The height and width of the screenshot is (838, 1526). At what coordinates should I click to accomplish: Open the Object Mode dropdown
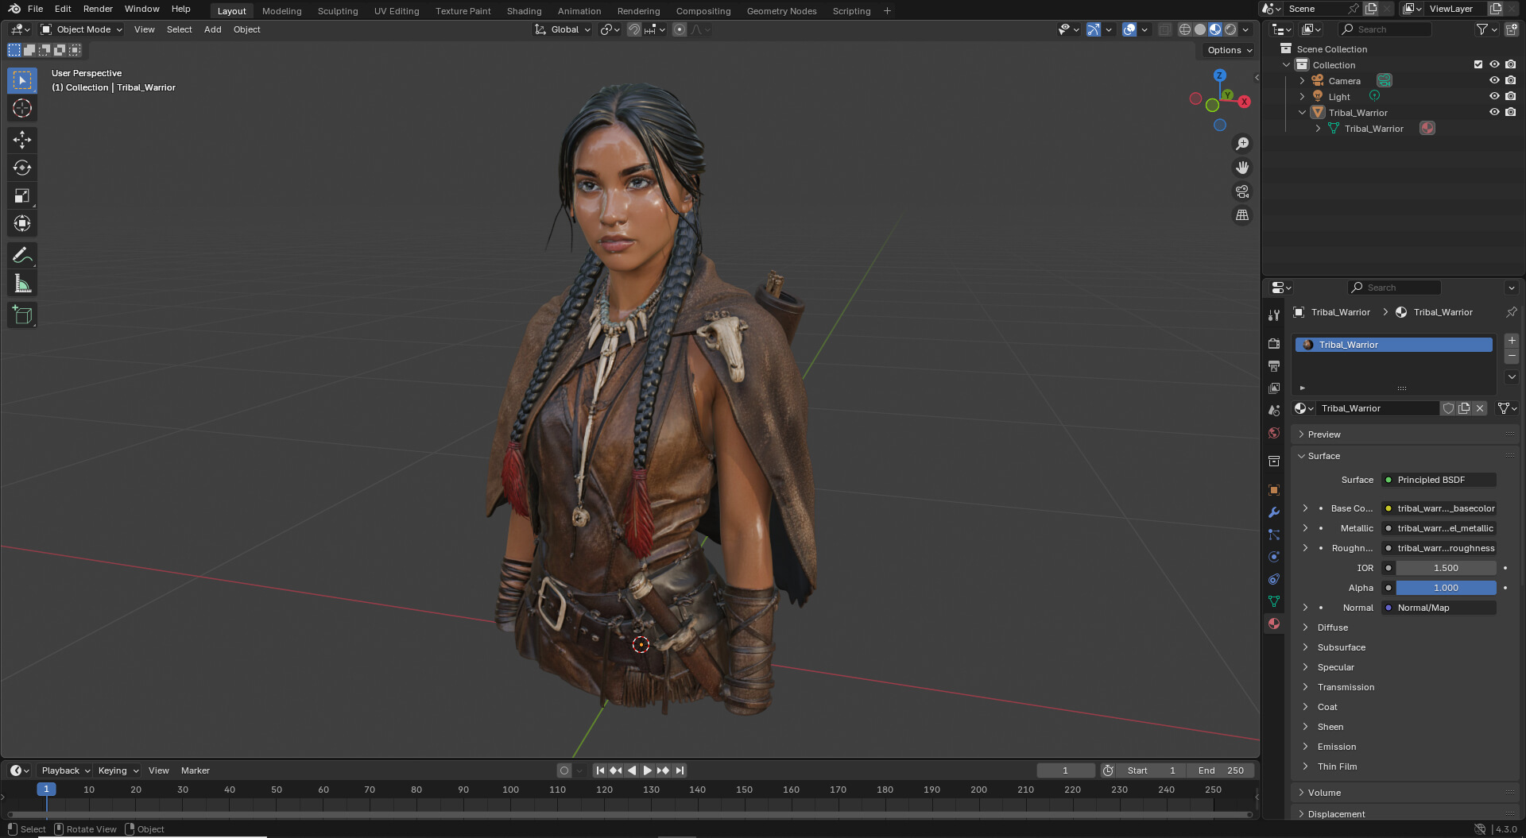click(x=81, y=29)
